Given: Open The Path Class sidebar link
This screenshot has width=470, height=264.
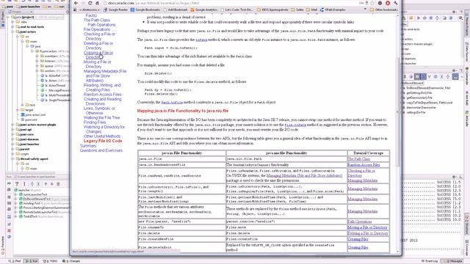Looking at the screenshot, I should [96, 20].
